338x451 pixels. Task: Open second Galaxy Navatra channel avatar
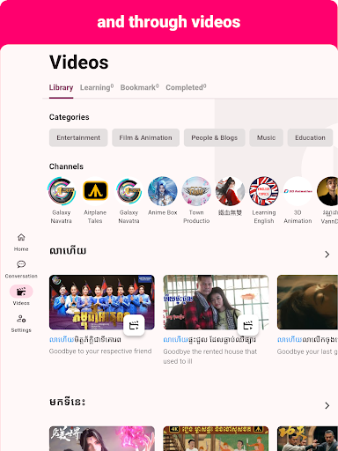pos(129,191)
